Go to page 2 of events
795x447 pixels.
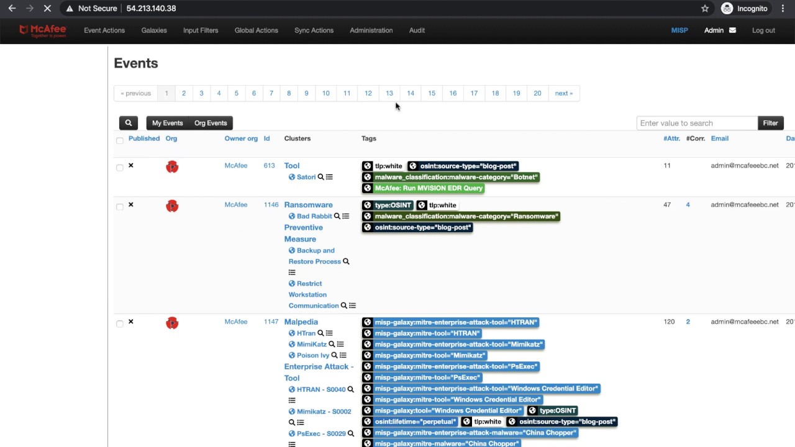[x=184, y=93]
